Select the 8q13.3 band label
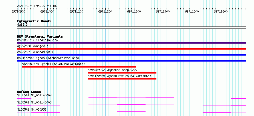Screen dimensions: 254x116 tap(22, 25)
